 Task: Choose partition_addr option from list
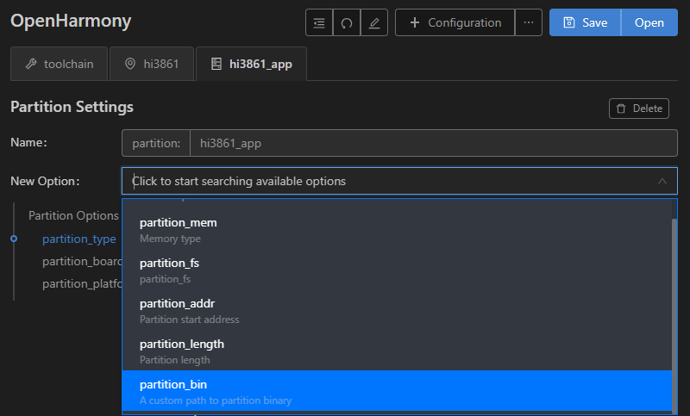pos(397,311)
